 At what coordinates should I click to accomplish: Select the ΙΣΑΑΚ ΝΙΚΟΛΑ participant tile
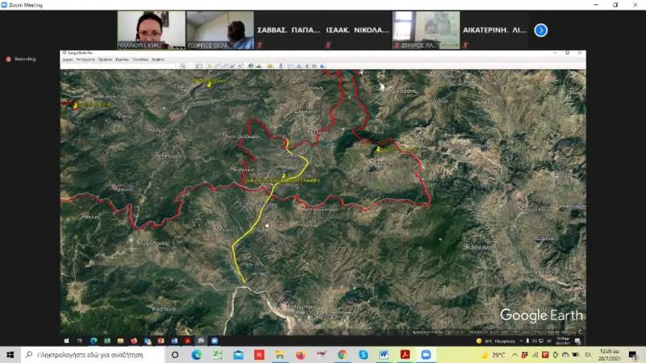[x=357, y=30]
